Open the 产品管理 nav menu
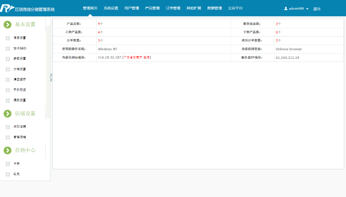 tap(152, 8)
